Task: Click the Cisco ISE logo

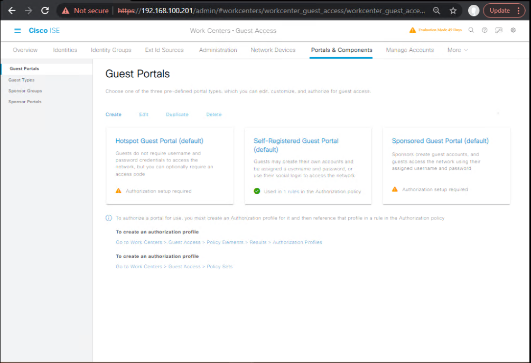Action: coord(44,31)
